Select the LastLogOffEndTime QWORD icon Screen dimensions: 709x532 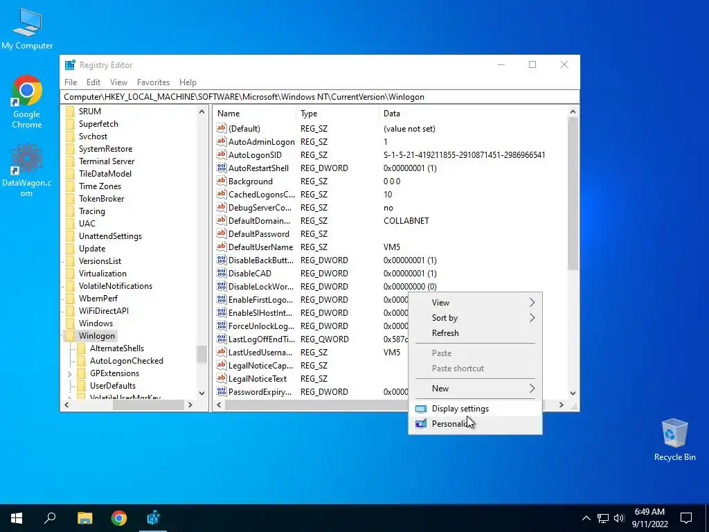click(221, 339)
